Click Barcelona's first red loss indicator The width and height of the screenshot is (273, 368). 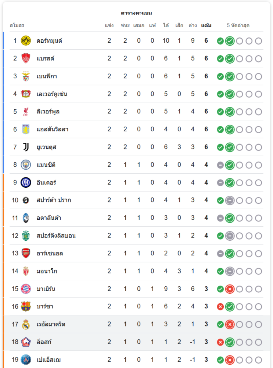[220, 307]
